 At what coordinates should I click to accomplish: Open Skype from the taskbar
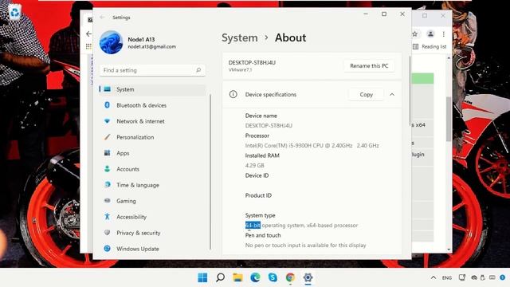pyautogui.click(x=273, y=277)
